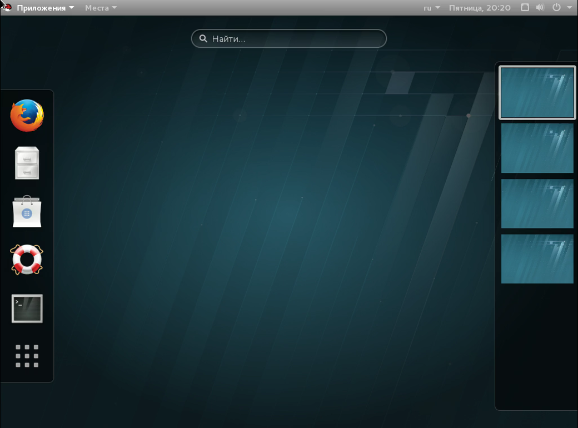Launch the Terminal from the dash
The width and height of the screenshot is (578, 428).
click(x=27, y=308)
